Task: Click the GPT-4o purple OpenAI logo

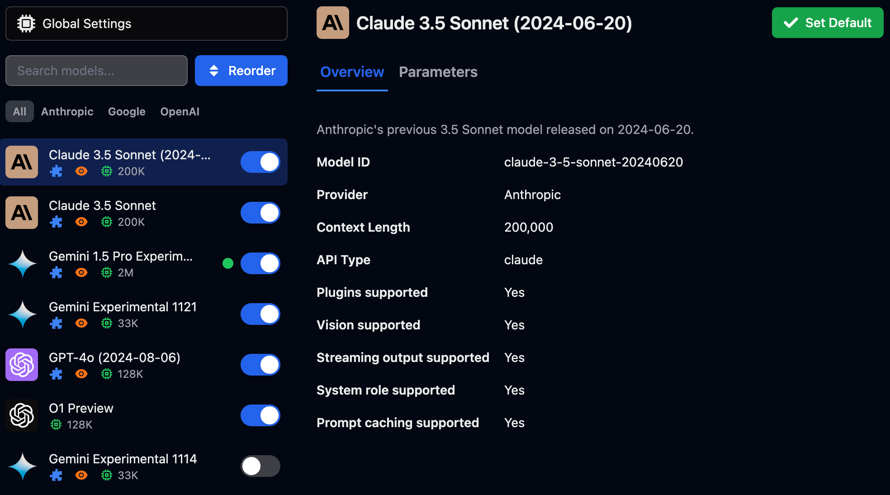Action: [x=22, y=365]
